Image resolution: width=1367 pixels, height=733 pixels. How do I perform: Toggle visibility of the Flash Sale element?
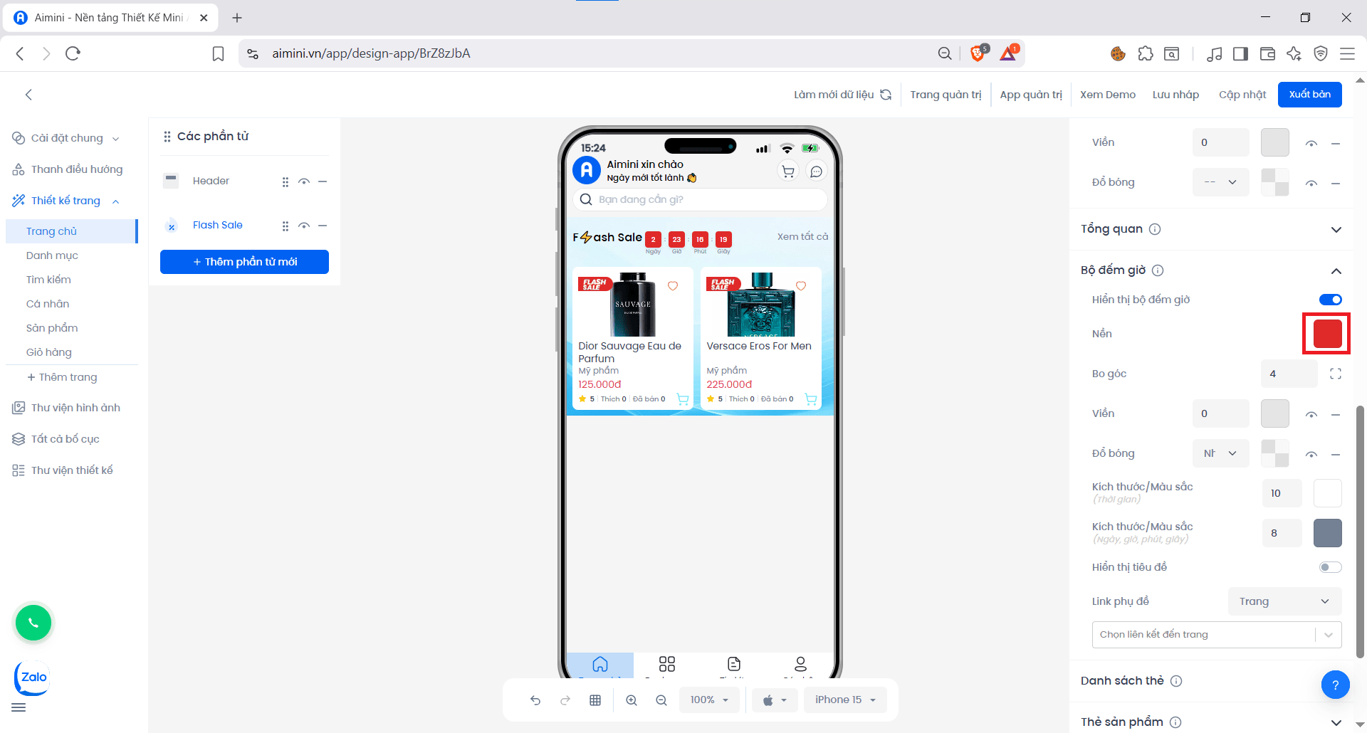[x=304, y=226]
